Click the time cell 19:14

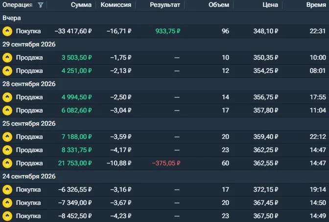coord(318,190)
